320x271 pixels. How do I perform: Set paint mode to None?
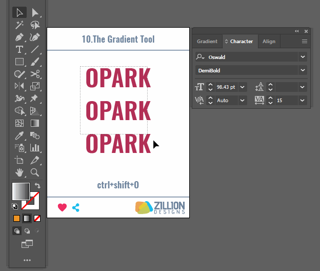point(37,218)
